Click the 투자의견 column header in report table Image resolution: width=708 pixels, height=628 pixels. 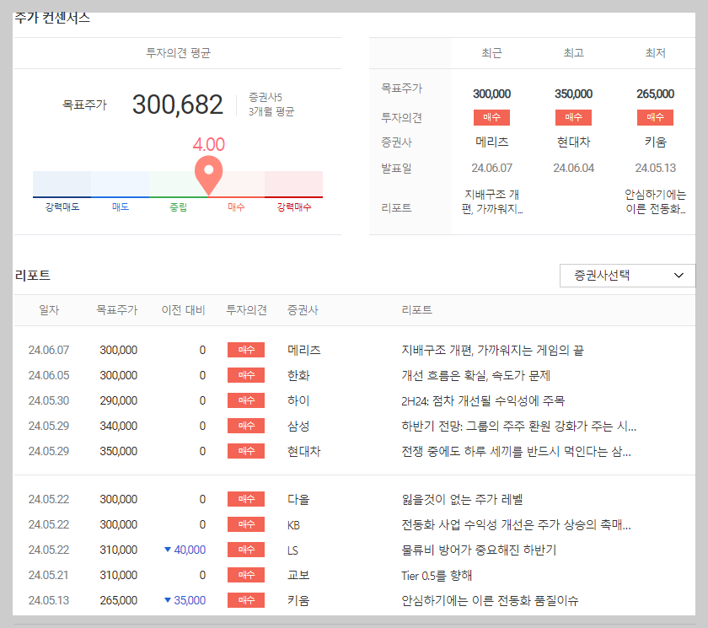[246, 310]
